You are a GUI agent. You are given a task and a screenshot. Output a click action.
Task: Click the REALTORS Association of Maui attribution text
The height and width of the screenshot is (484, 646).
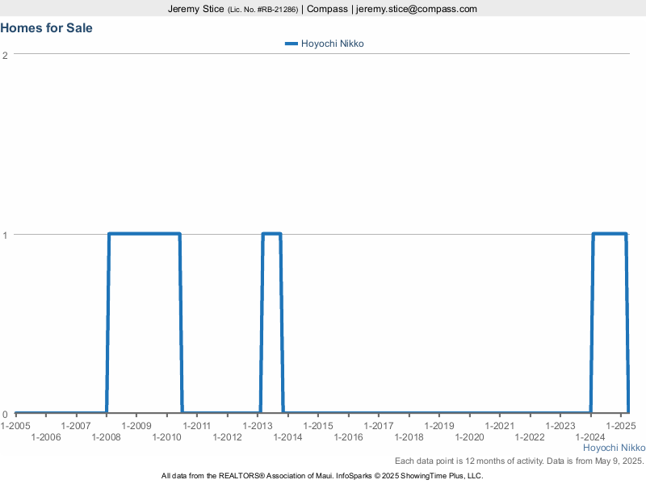[x=322, y=476]
